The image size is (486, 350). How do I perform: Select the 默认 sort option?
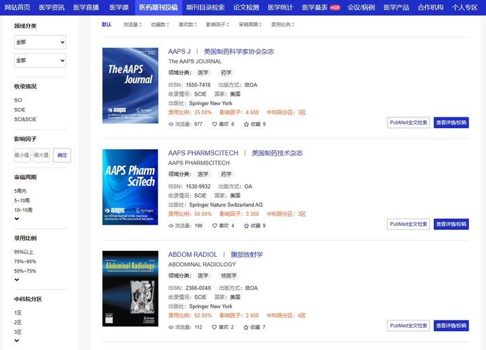(107, 24)
